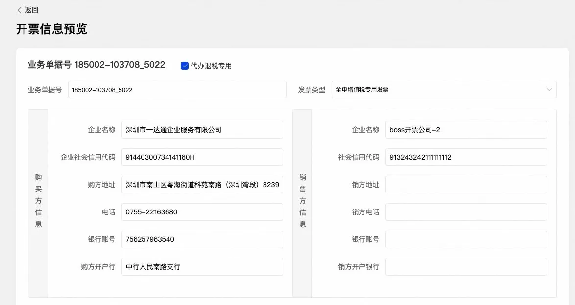Click the seller 银行账号 empty field
The image size is (575, 305).
466,239
